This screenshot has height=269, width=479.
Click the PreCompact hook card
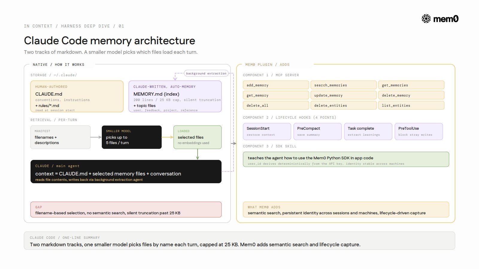click(318, 132)
